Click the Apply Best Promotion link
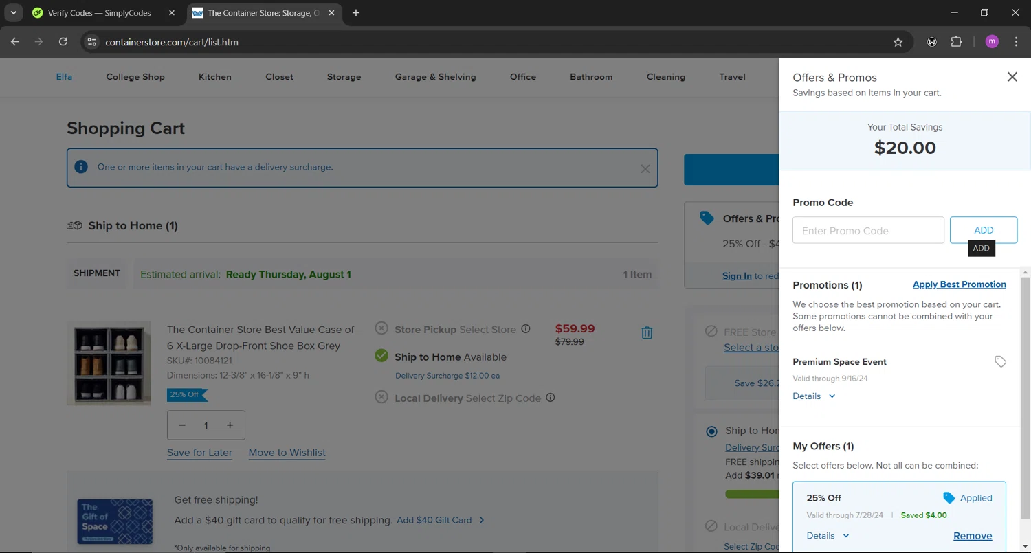1031x553 pixels. (x=960, y=284)
